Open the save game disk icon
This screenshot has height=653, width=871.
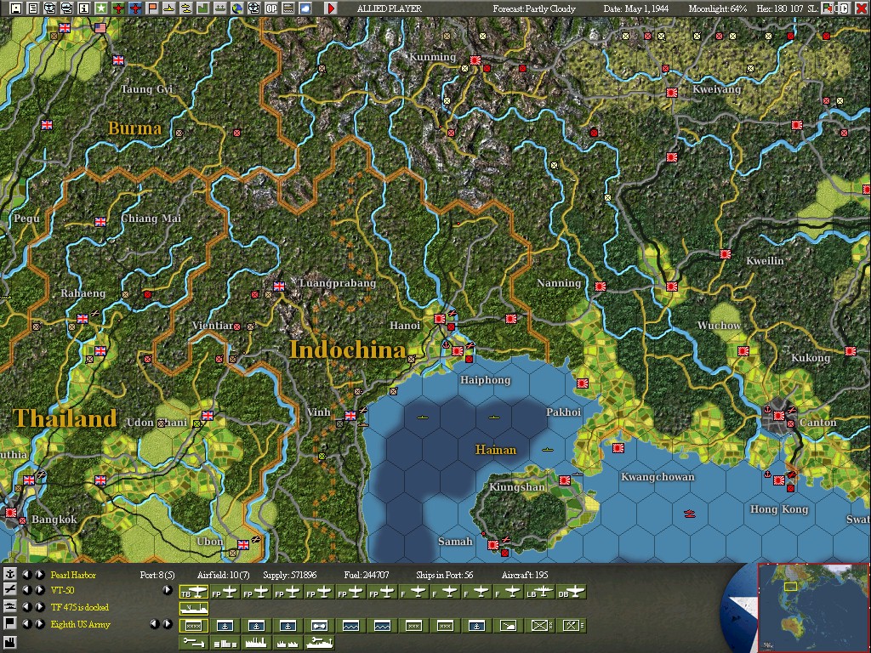15,8
